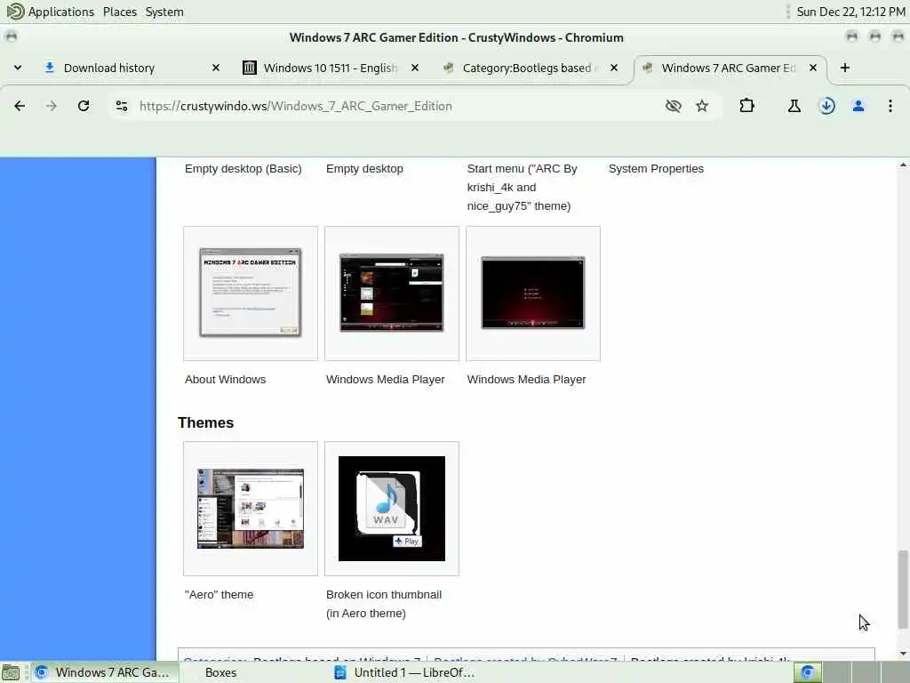Reload the current page
This screenshot has width=910, height=683.
(84, 106)
